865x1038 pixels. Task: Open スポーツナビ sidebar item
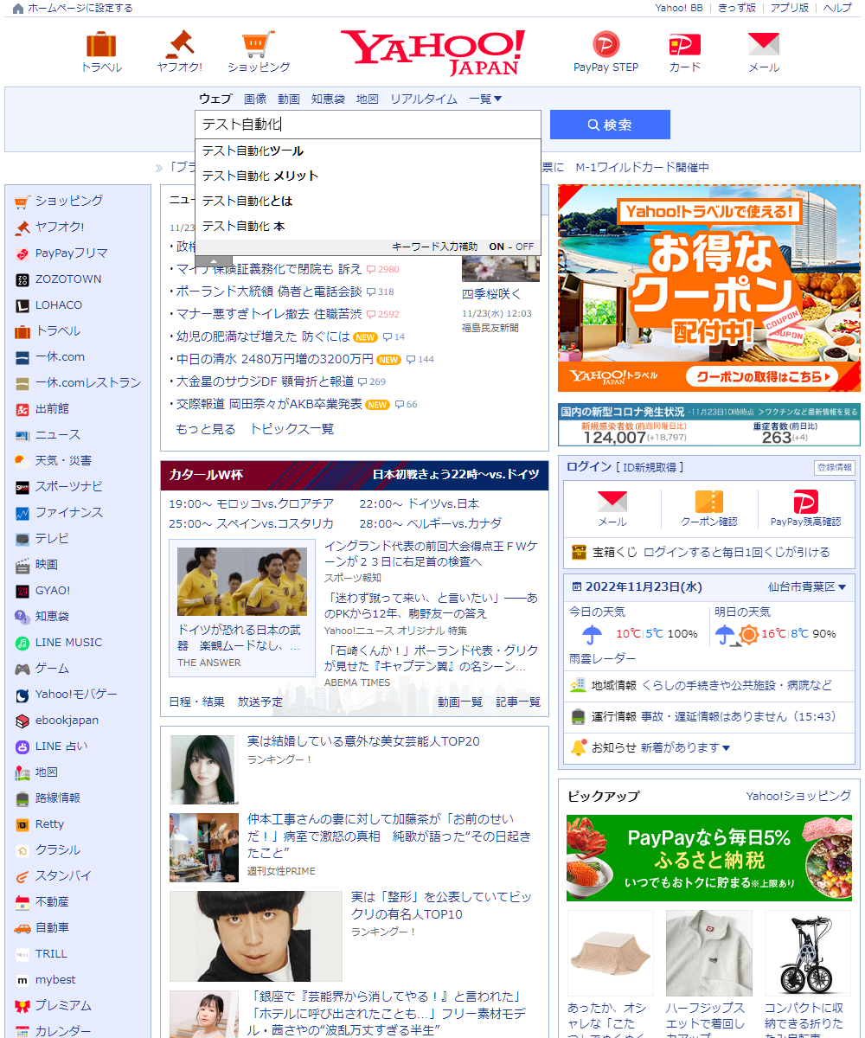click(x=69, y=486)
